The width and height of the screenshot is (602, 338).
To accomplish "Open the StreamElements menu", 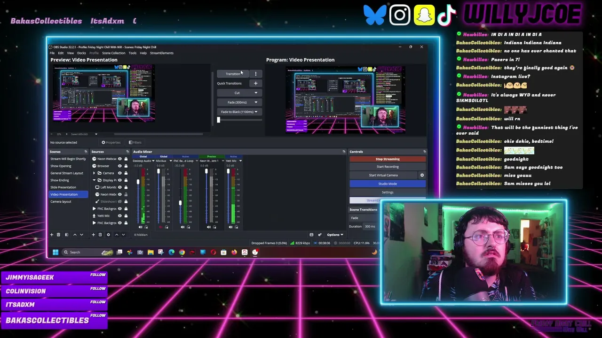I will [162, 53].
